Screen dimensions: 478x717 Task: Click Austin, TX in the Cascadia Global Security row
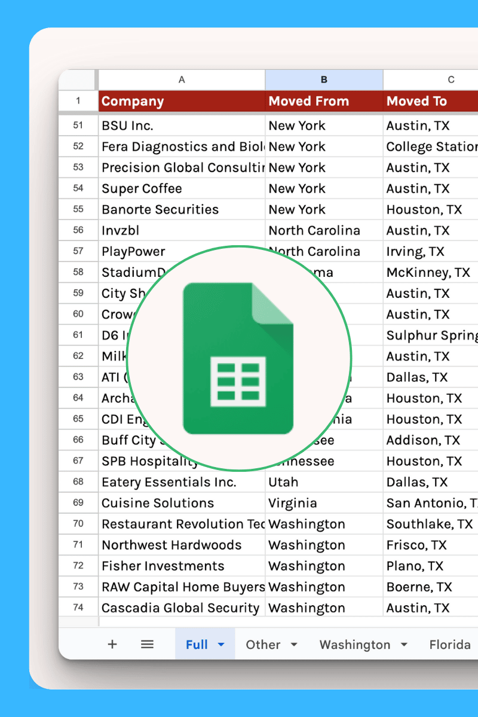[431, 607]
